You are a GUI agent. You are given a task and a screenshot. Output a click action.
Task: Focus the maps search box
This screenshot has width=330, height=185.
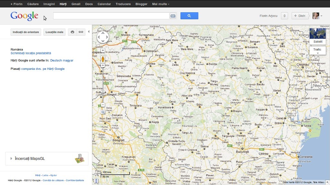(x=111, y=16)
